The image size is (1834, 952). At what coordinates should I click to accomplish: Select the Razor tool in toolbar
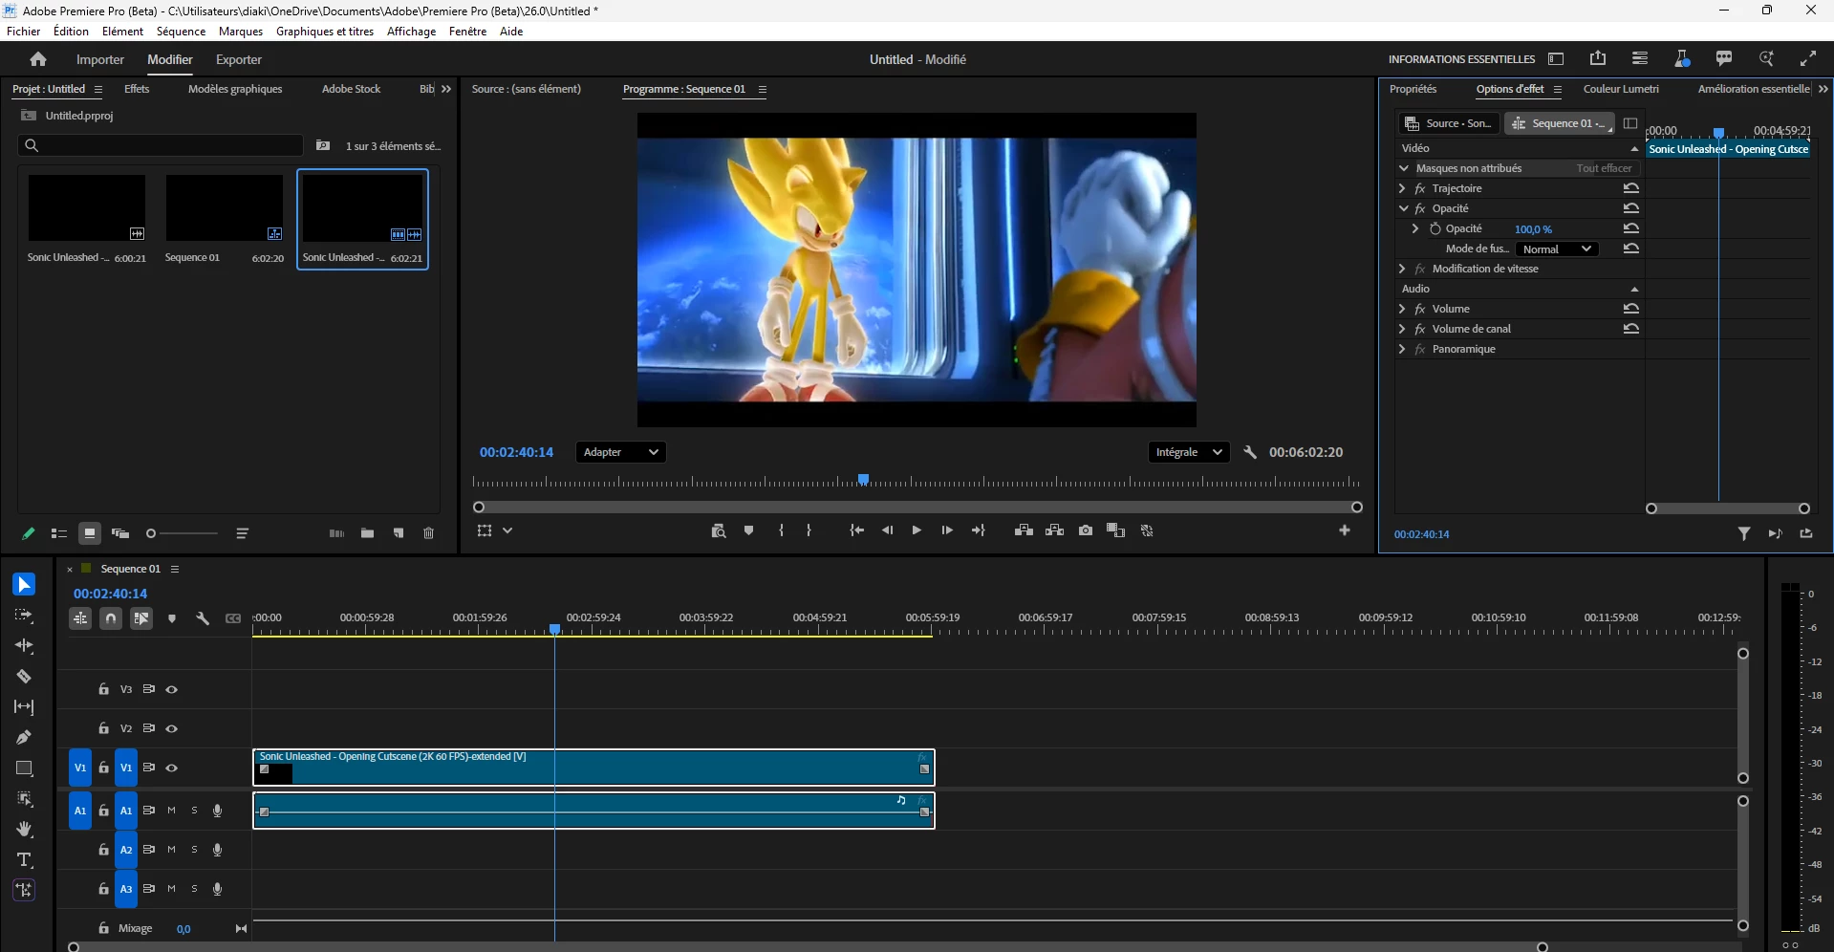pyautogui.click(x=24, y=677)
